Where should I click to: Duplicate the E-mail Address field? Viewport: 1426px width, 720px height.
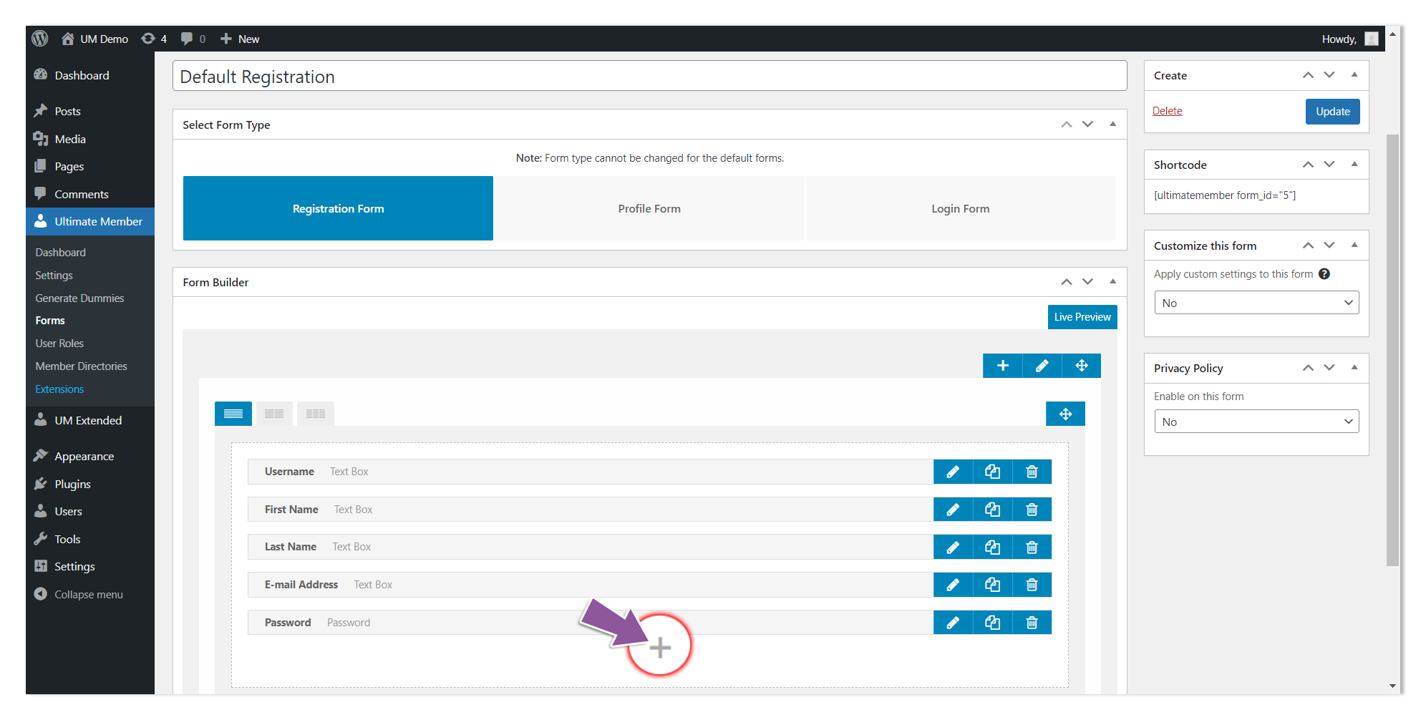coord(992,585)
